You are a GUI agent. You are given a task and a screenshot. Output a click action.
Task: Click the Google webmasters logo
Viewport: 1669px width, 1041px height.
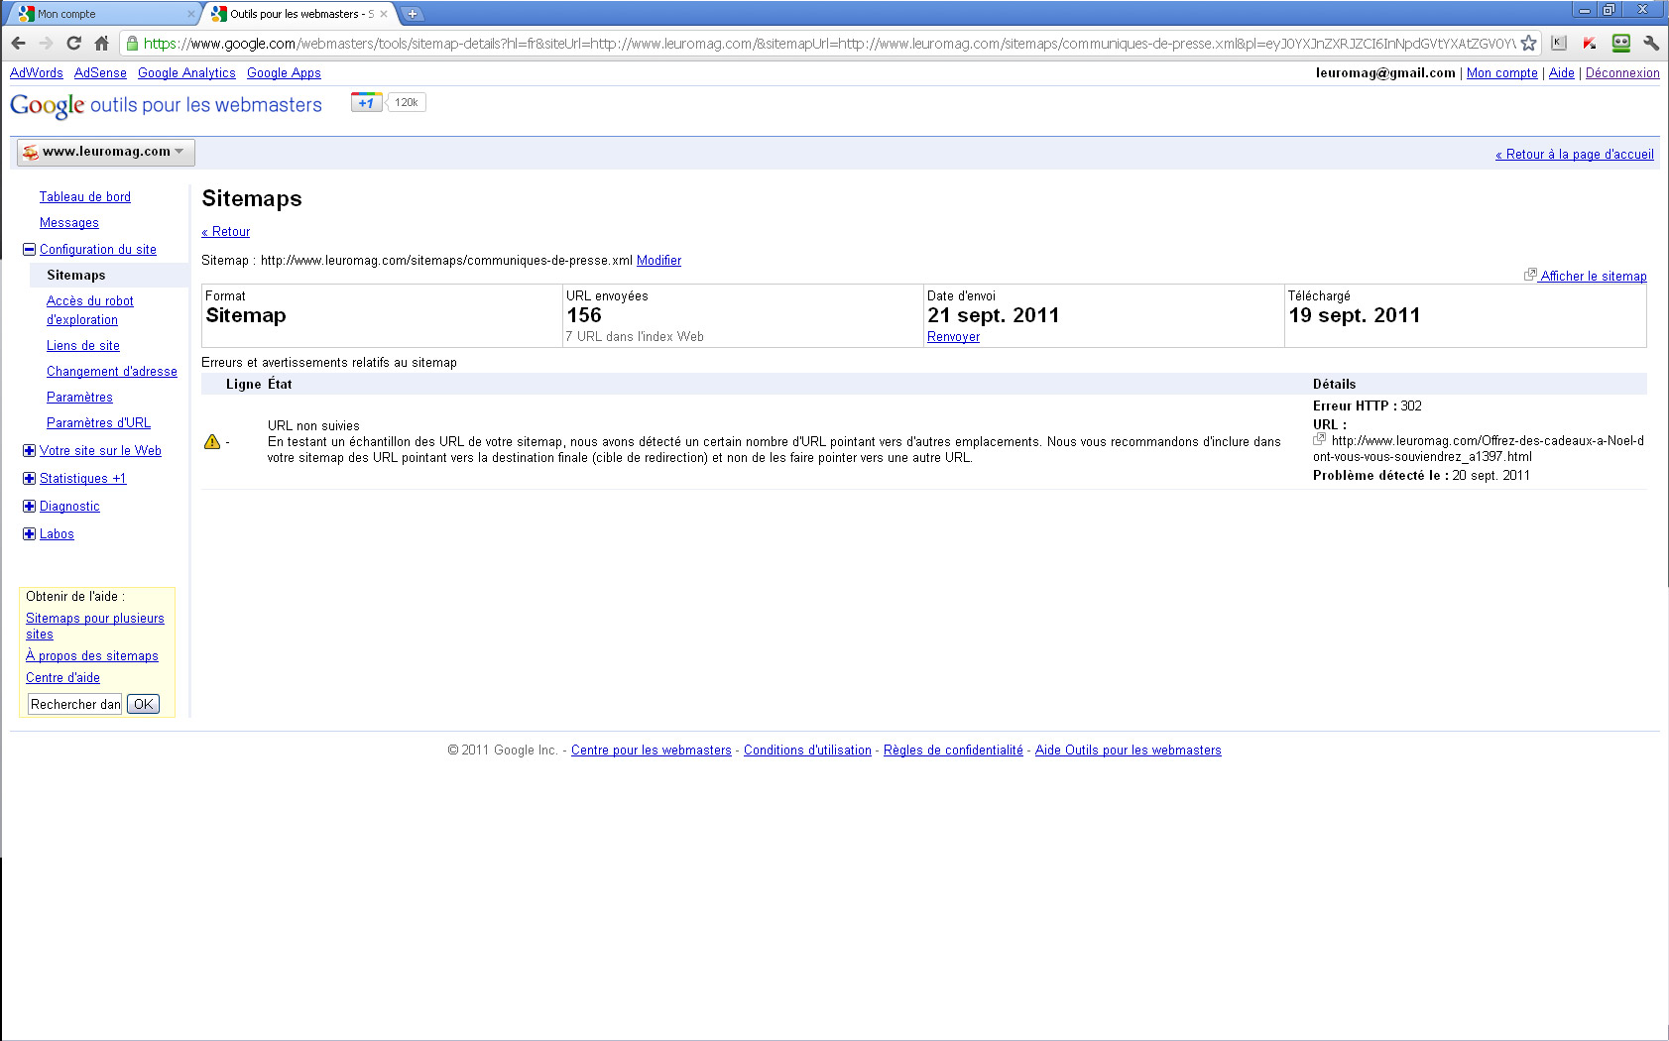coord(166,105)
